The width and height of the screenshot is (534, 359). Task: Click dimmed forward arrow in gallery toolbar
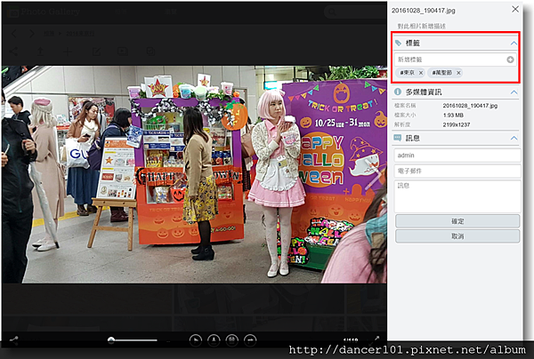[32, 33]
